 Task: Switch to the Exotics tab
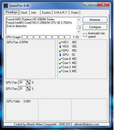pyautogui.click(x=47, y=13)
